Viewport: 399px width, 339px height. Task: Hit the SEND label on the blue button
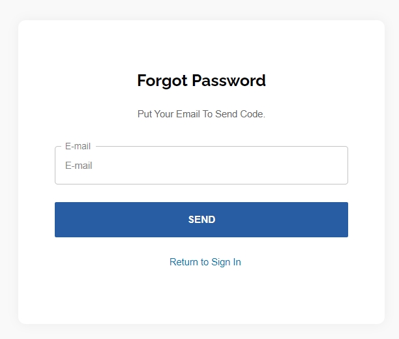(x=201, y=220)
